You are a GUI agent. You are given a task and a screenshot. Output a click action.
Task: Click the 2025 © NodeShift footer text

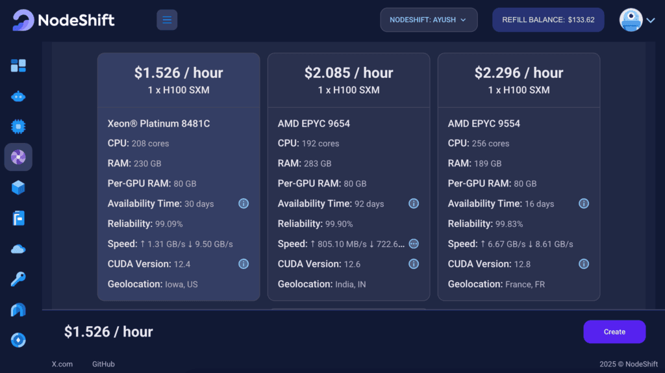point(629,364)
